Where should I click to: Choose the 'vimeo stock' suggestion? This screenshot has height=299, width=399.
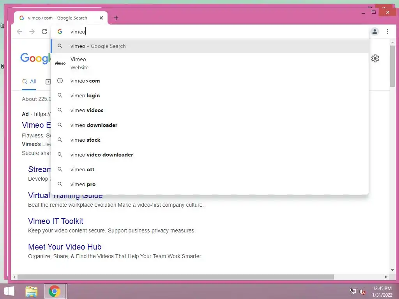(x=210, y=140)
